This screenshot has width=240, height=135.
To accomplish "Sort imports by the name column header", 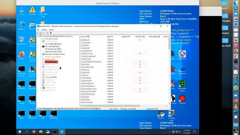I will pos(85,37).
